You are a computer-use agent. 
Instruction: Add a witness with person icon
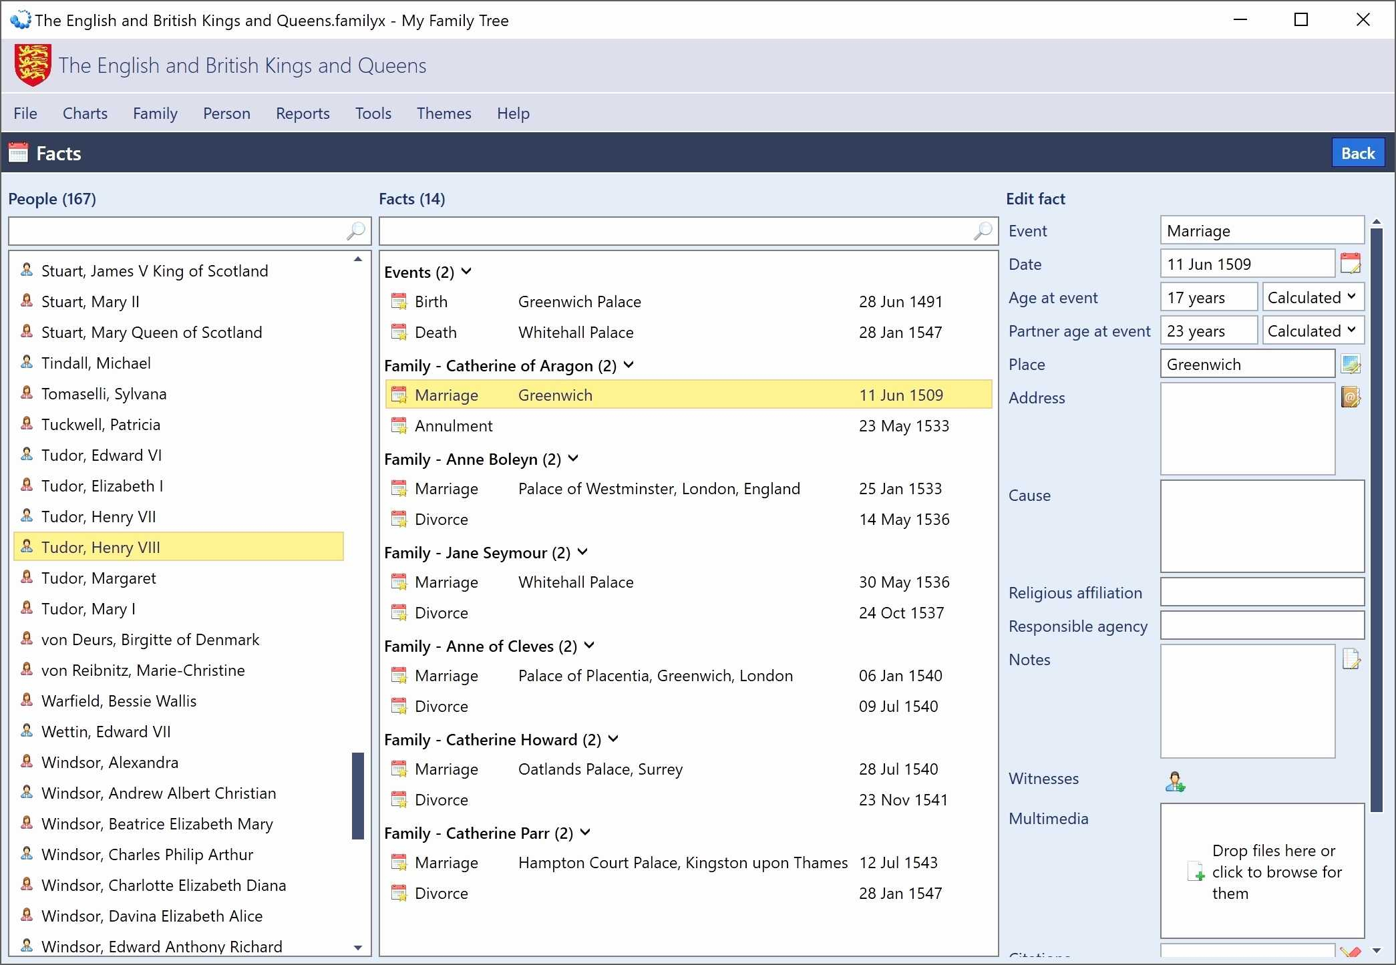[1175, 781]
